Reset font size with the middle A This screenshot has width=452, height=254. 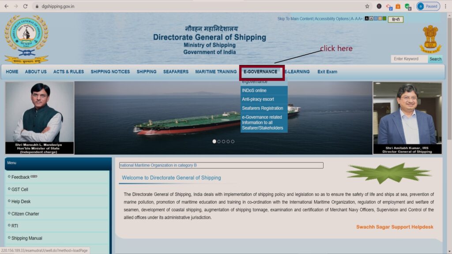point(356,19)
